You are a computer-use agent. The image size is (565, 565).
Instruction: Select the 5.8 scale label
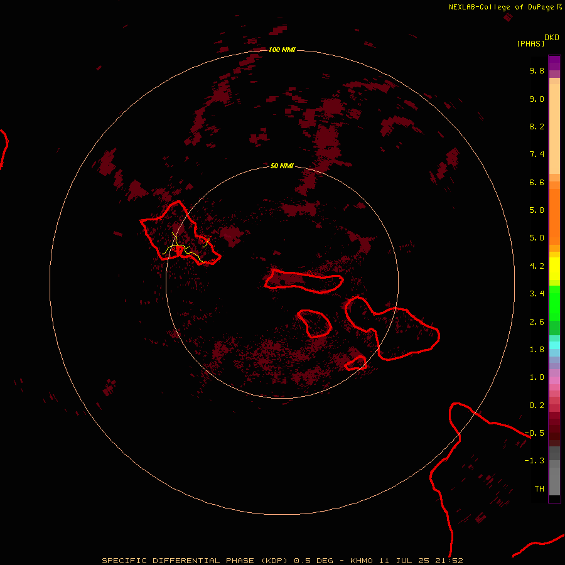537,210
